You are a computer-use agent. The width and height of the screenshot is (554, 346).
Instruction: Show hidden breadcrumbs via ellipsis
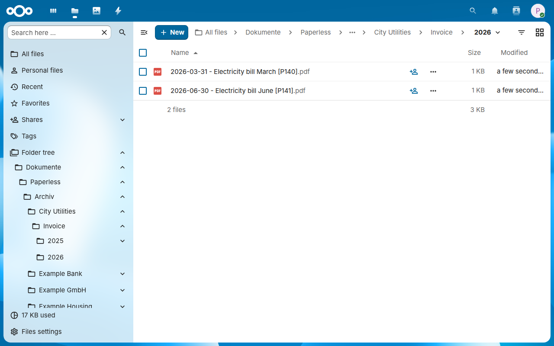point(352,32)
